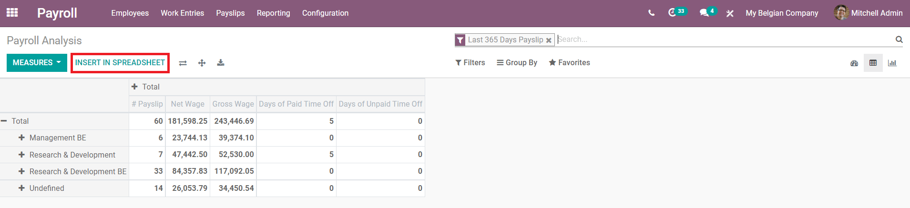Image resolution: width=910 pixels, height=208 pixels.
Task: Expand the Undefined row
Action: tap(41, 188)
